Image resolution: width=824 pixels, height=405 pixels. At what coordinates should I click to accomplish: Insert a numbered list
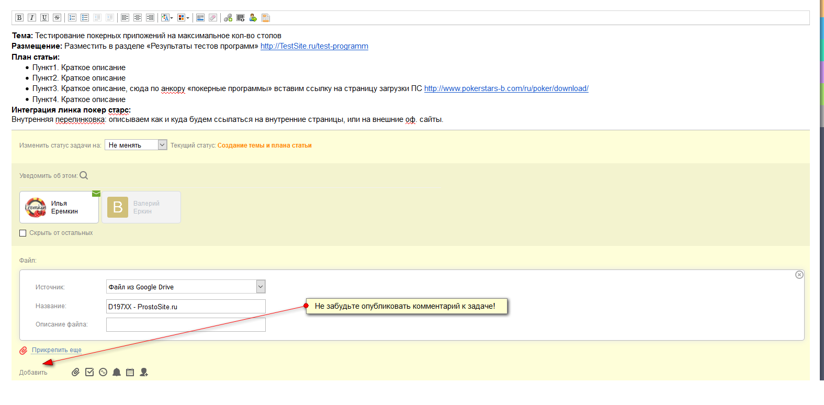[72, 18]
